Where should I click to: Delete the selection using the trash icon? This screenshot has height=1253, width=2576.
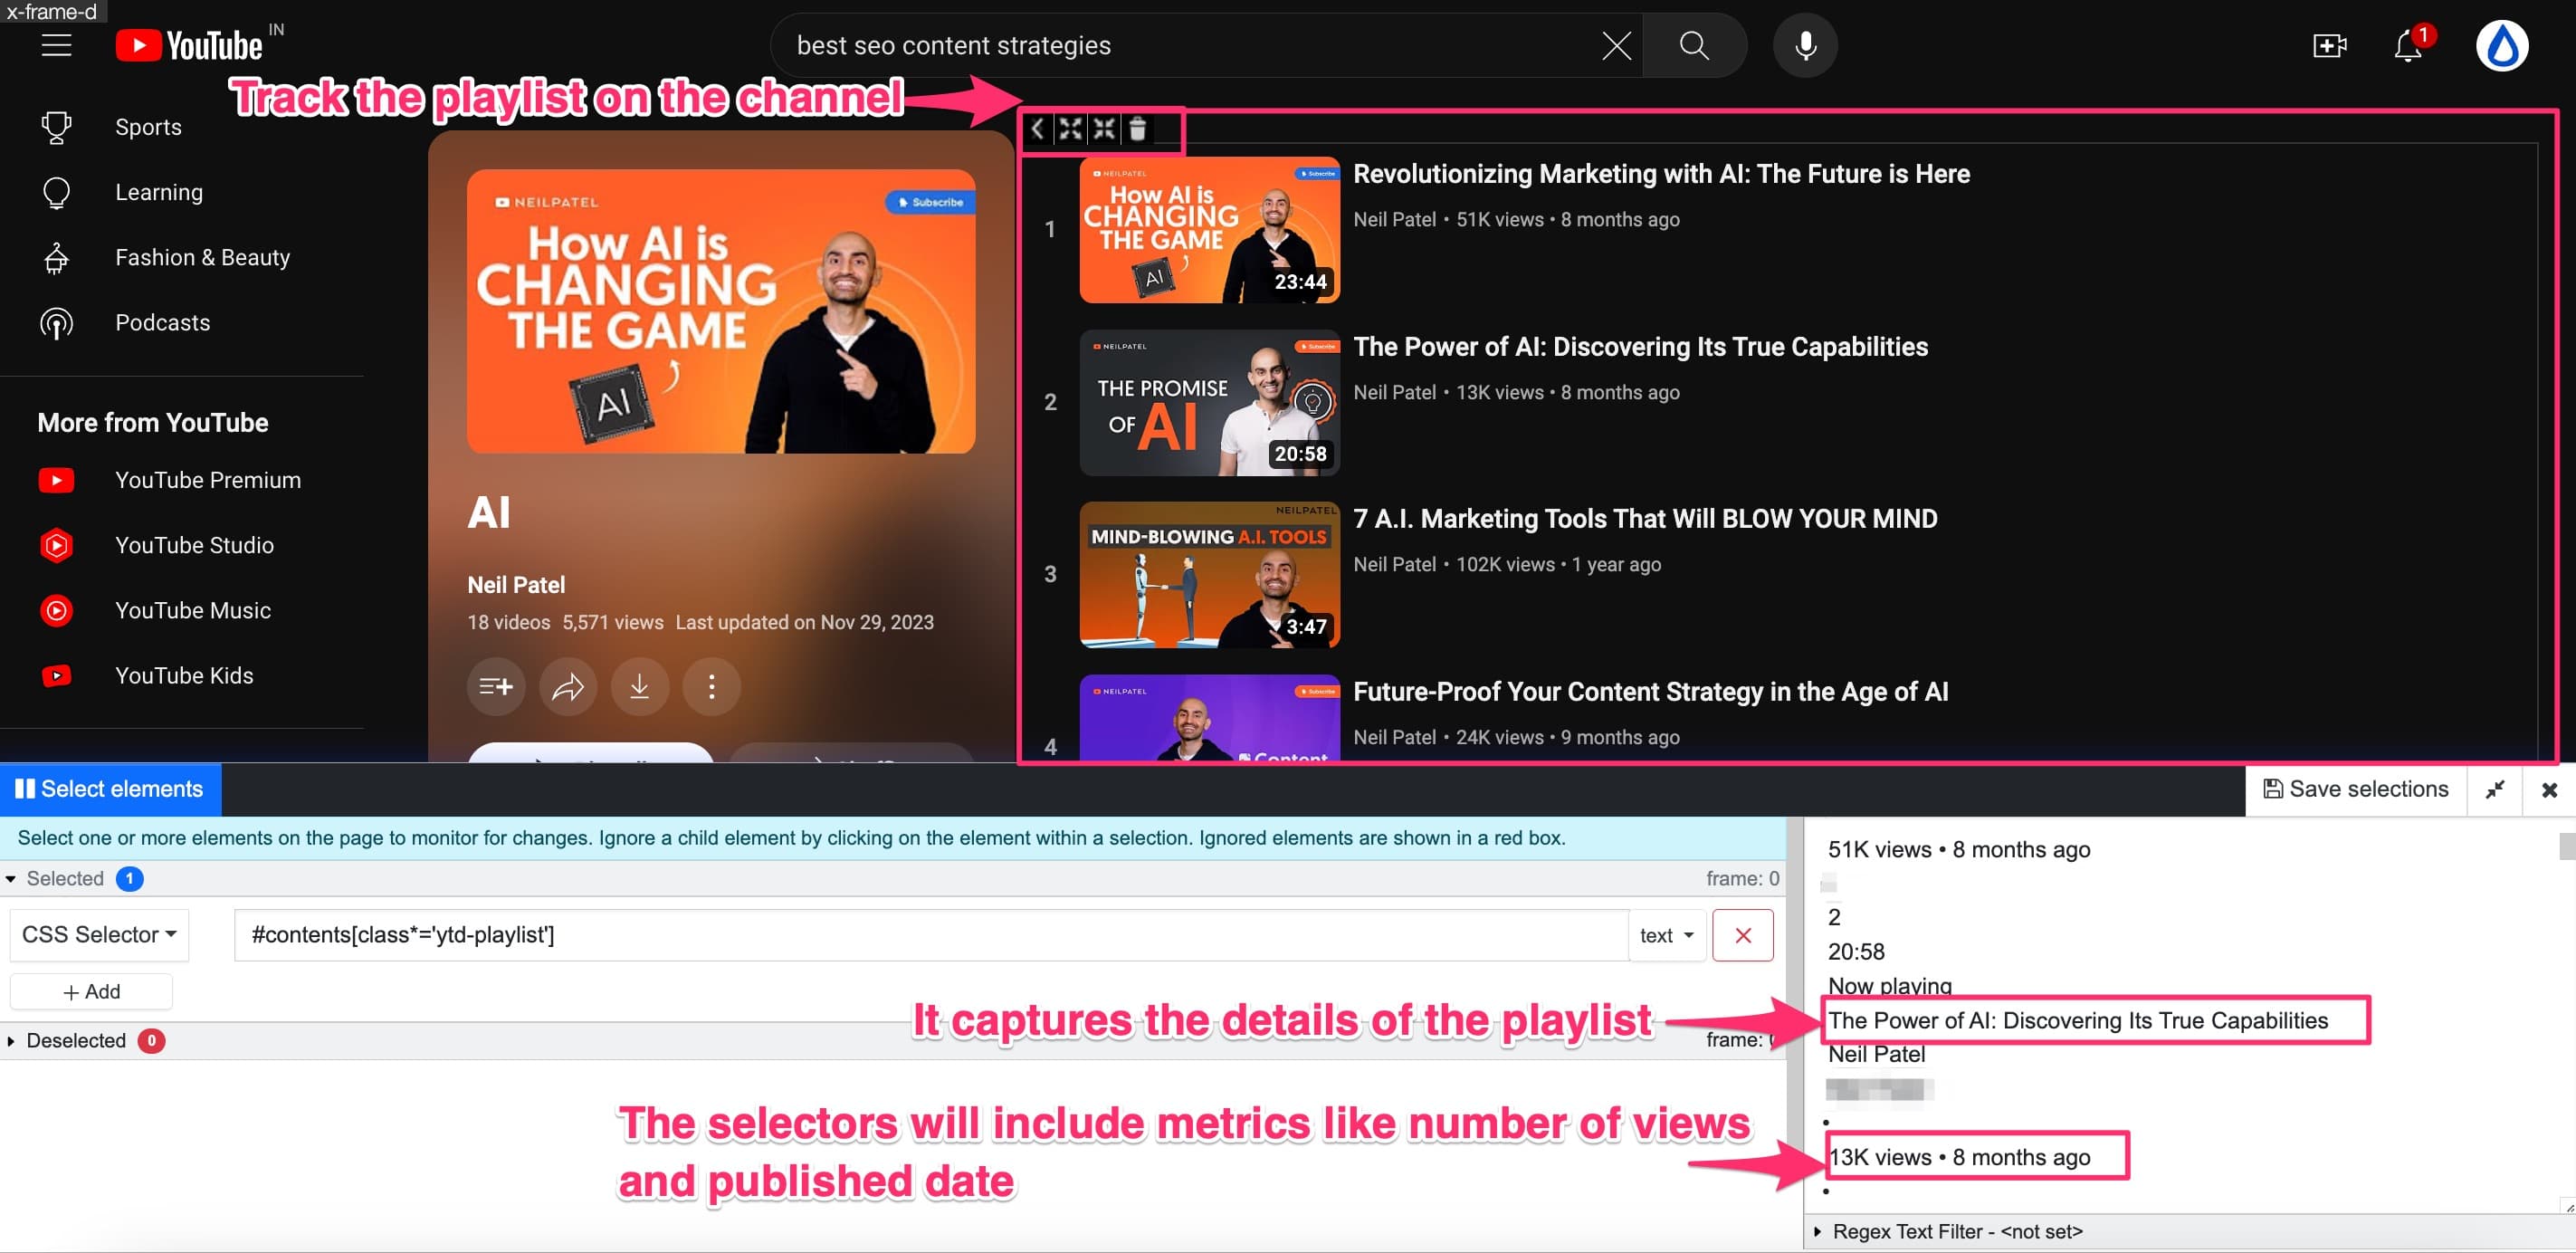tap(1139, 129)
